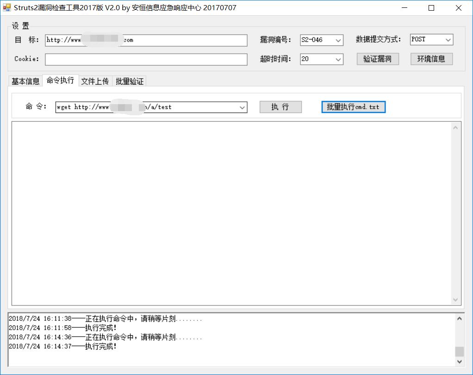Click the 执行 button
The width and height of the screenshot is (473, 375).
pyautogui.click(x=280, y=107)
